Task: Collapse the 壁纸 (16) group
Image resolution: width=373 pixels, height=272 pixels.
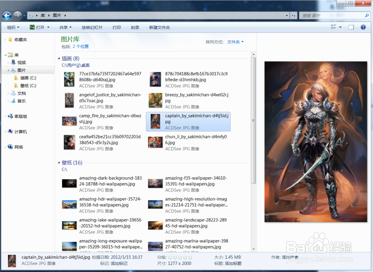Action: [59, 163]
